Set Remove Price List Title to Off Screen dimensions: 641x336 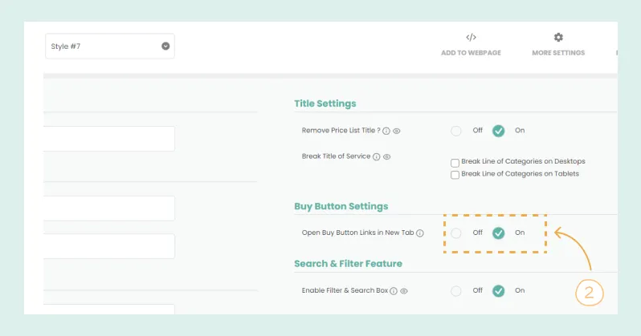(x=455, y=131)
